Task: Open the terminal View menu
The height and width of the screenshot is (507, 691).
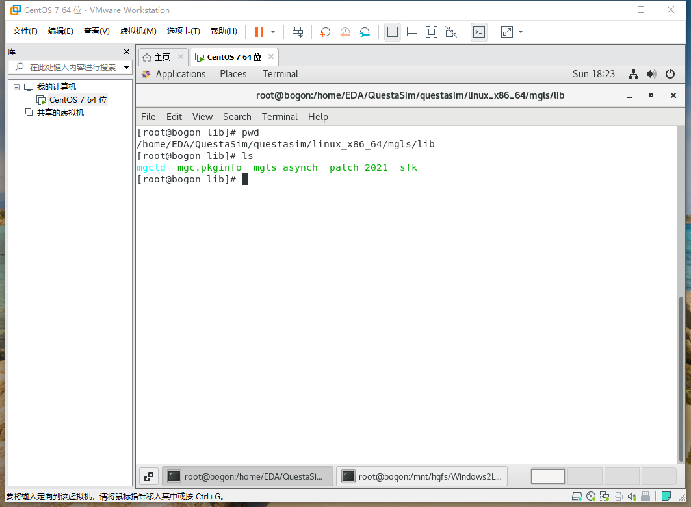Action: 202,117
